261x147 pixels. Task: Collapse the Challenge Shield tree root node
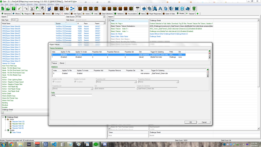pos(3,117)
